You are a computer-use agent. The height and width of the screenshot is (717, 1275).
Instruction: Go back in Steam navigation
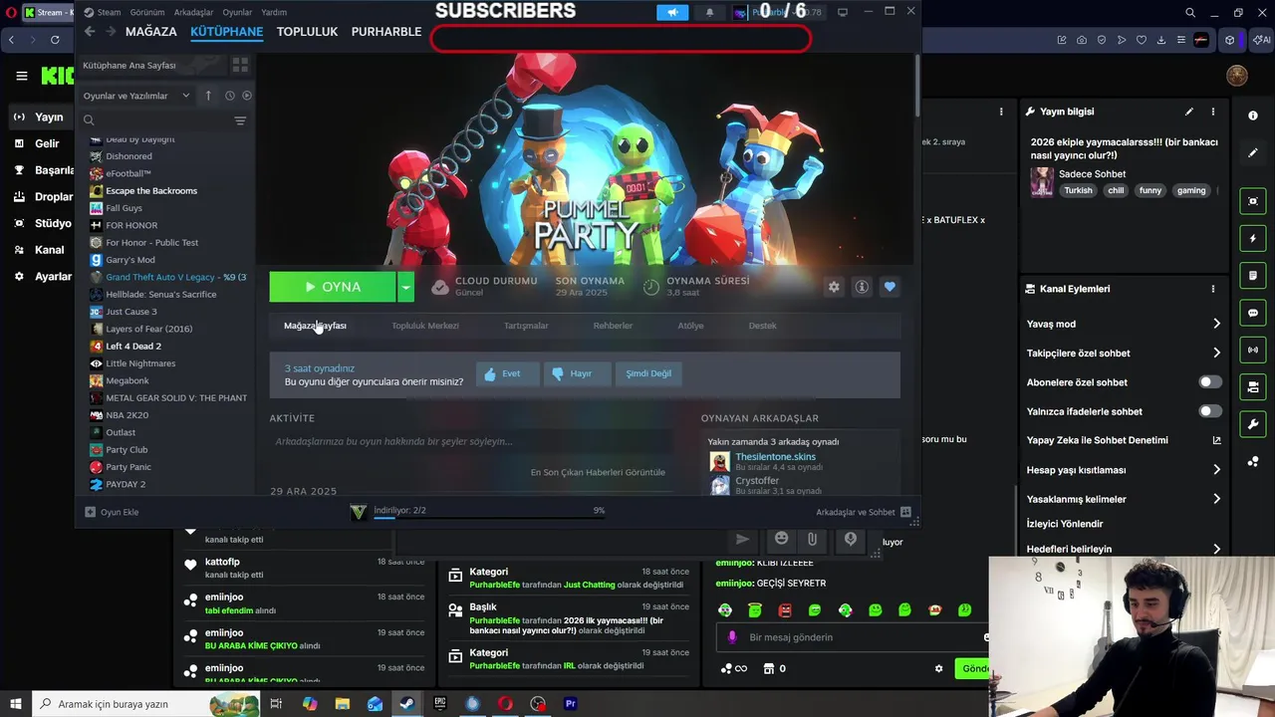coord(90,32)
